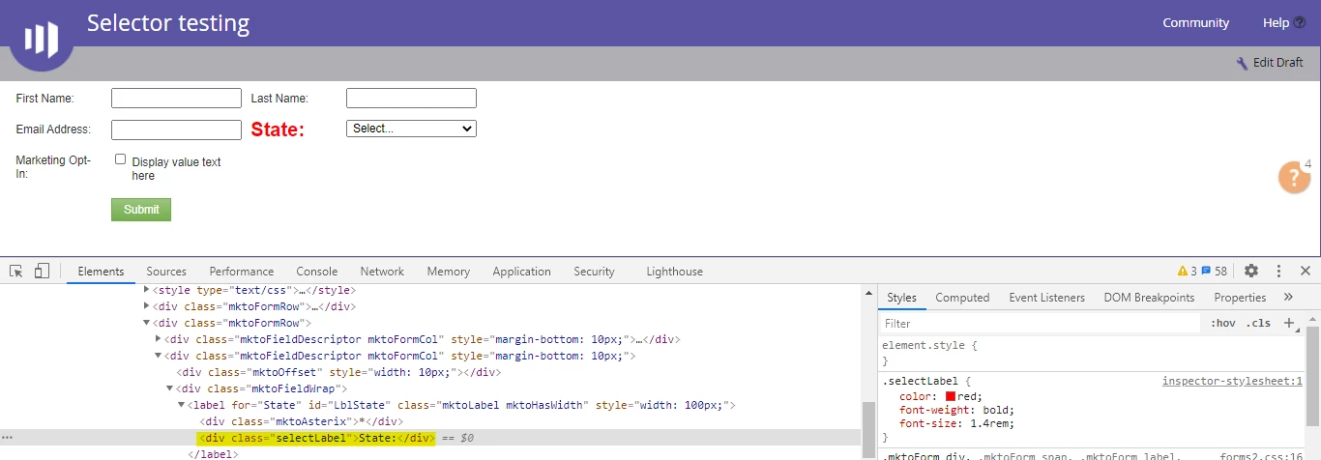Show more Styles pane tabs chevron

click(x=1288, y=297)
